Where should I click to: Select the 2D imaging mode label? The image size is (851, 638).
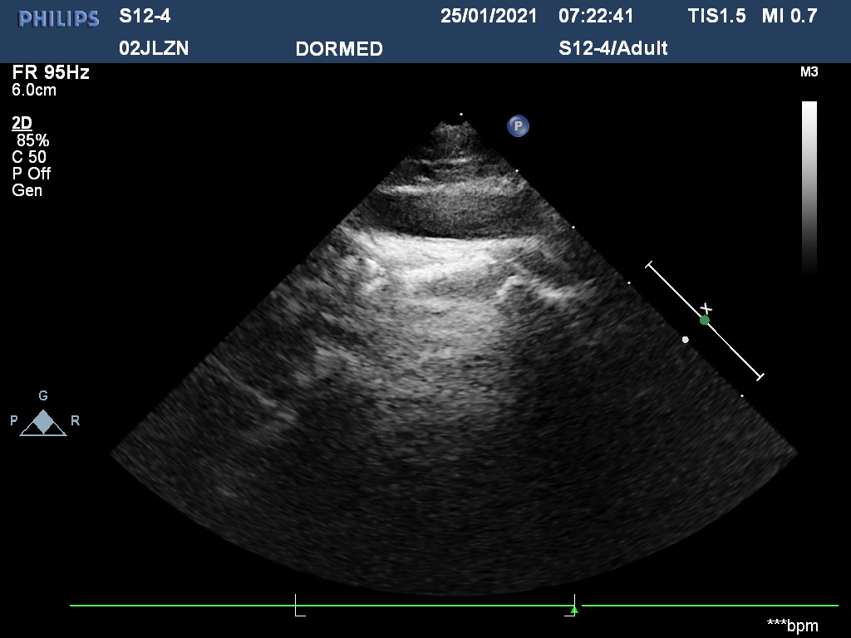click(22, 124)
